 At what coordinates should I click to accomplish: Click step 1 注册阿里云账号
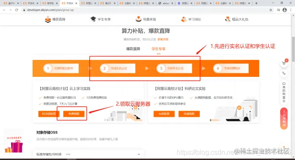[61, 68]
